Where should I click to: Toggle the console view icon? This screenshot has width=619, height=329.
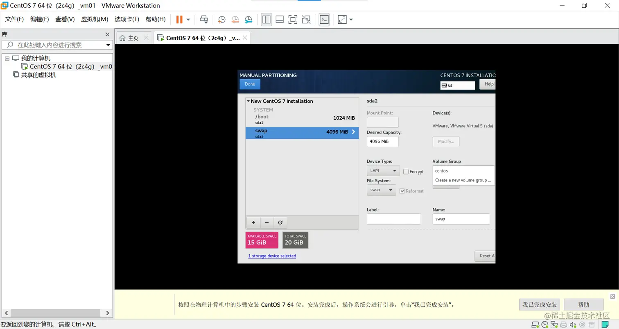(x=324, y=19)
